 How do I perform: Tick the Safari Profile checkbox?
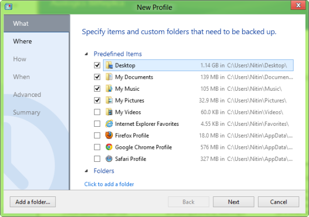(x=97, y=159)
